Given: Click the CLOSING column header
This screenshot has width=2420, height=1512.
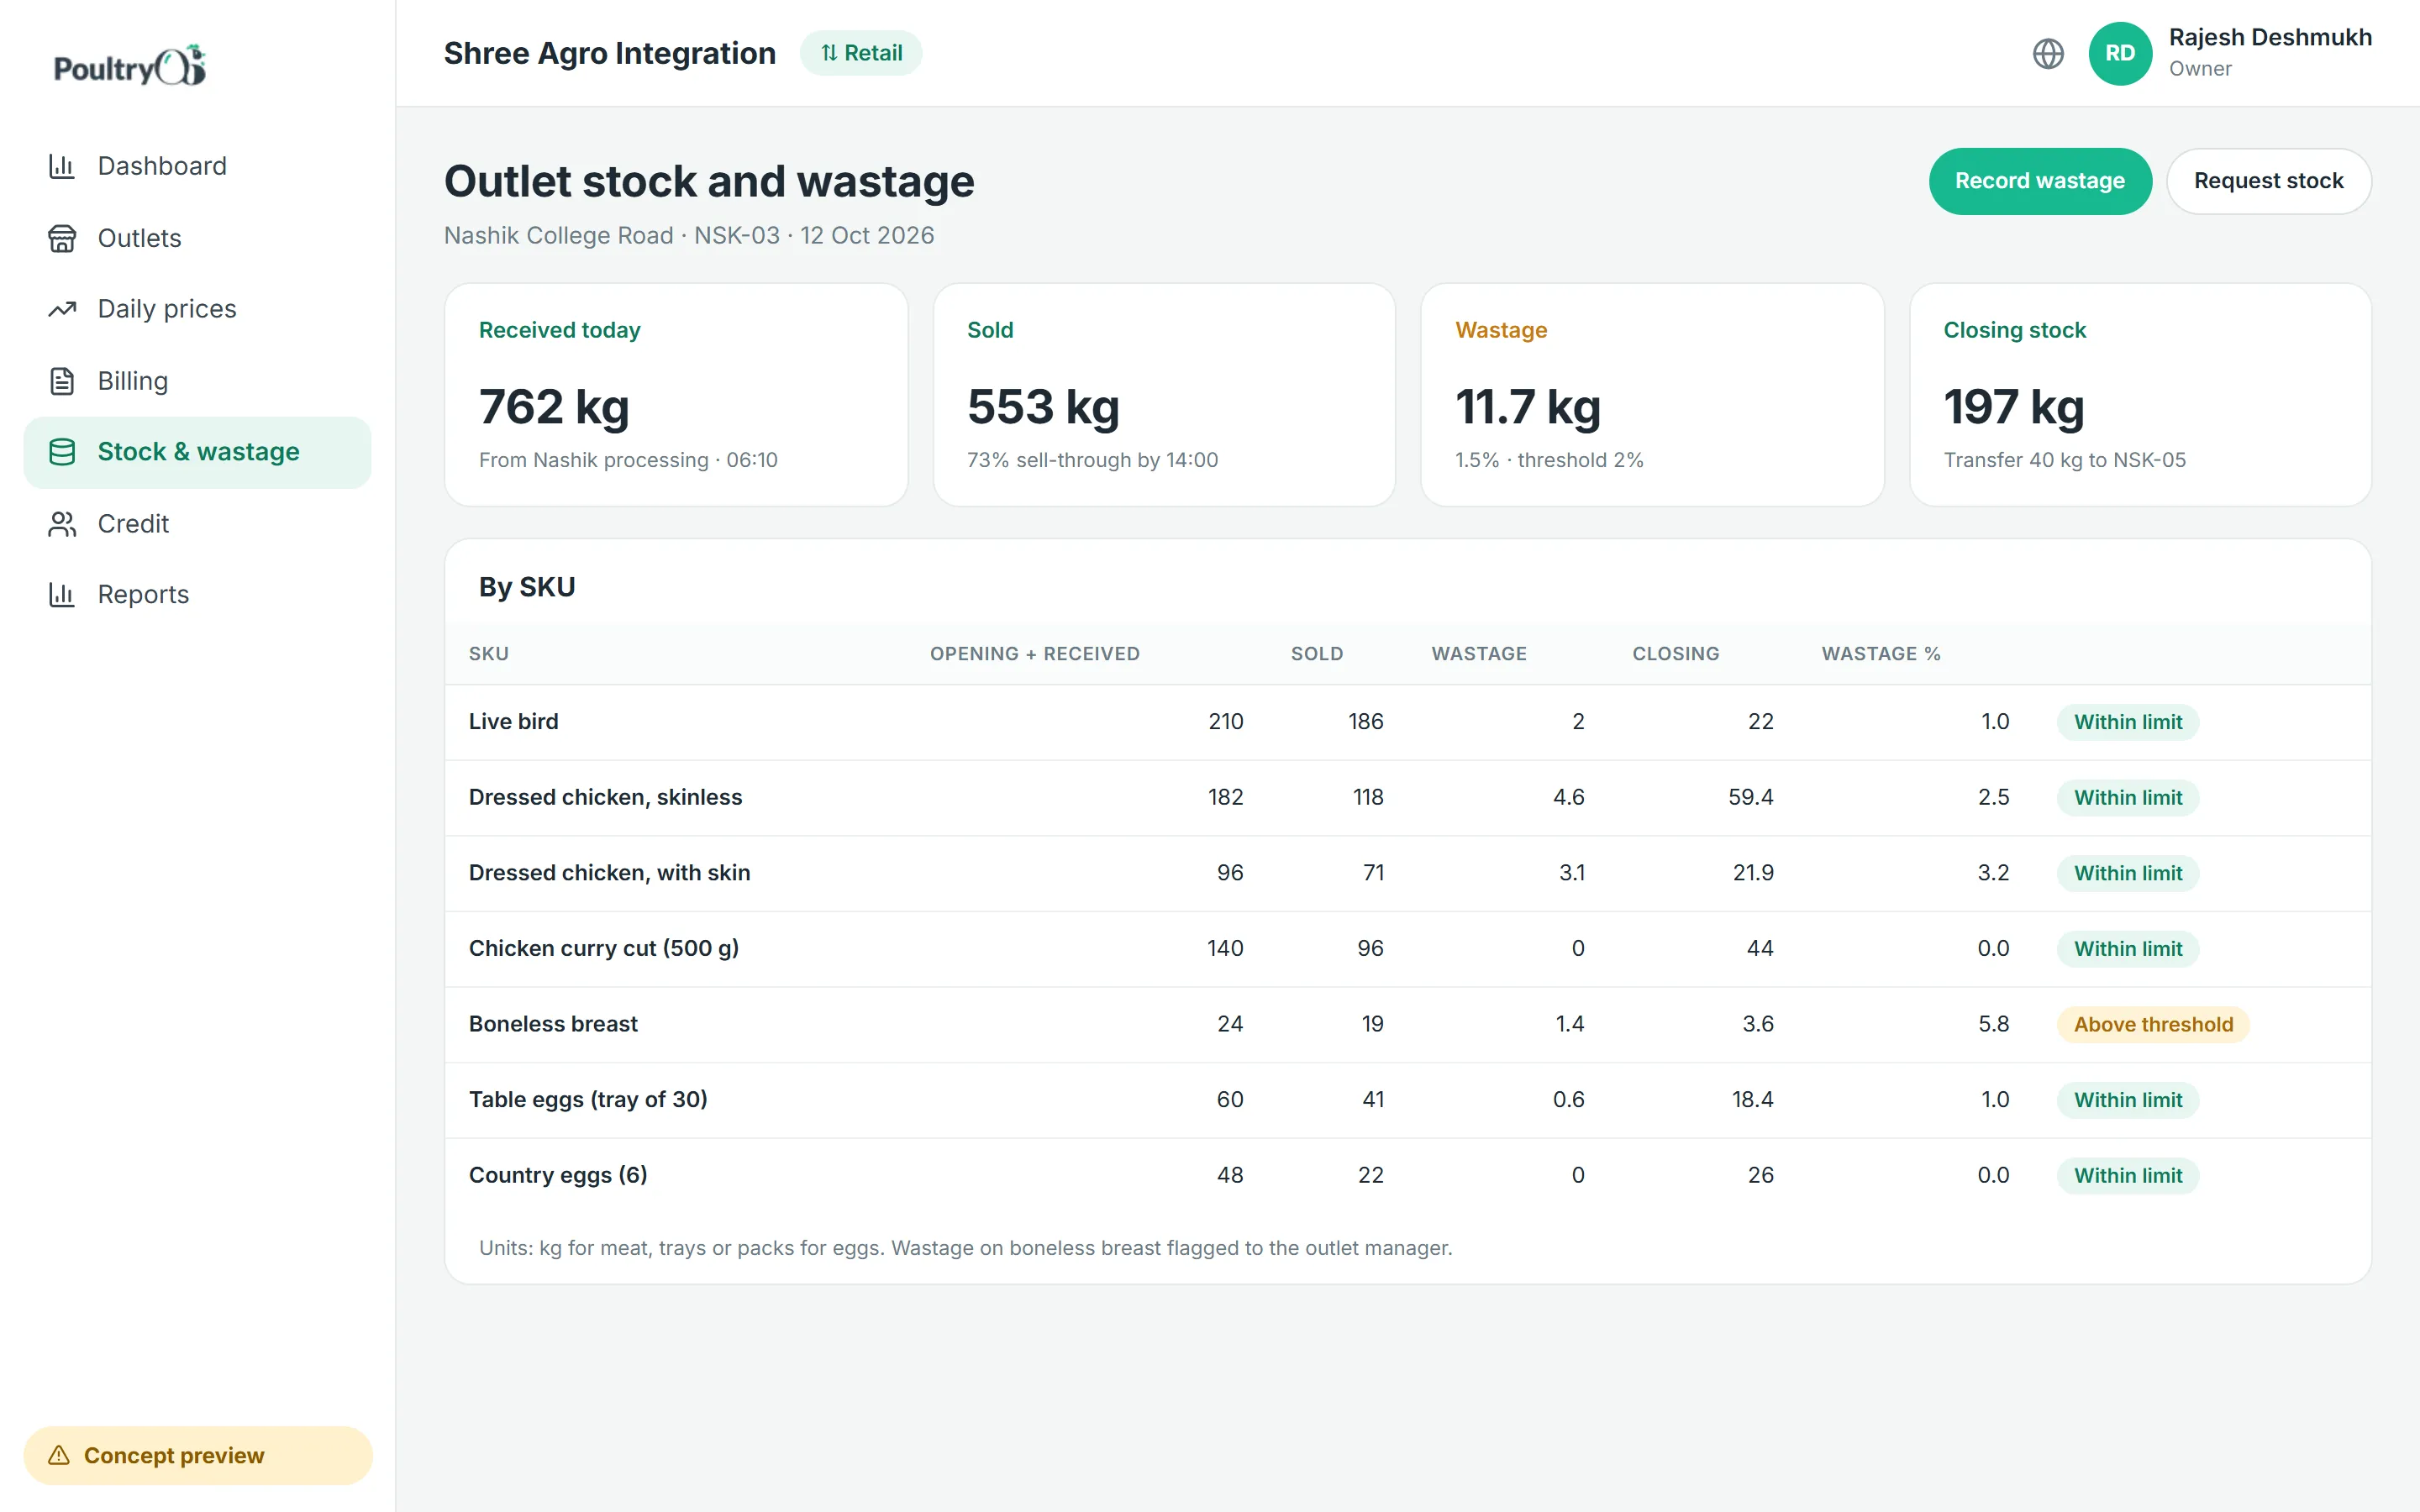Looking at the screenshot, I should (1676, 654).
